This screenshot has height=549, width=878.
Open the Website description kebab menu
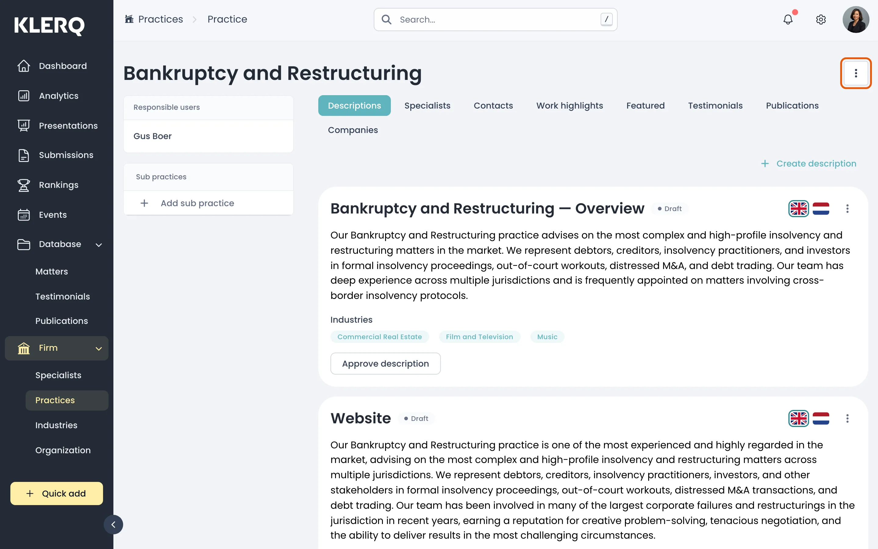click(847, 419)
